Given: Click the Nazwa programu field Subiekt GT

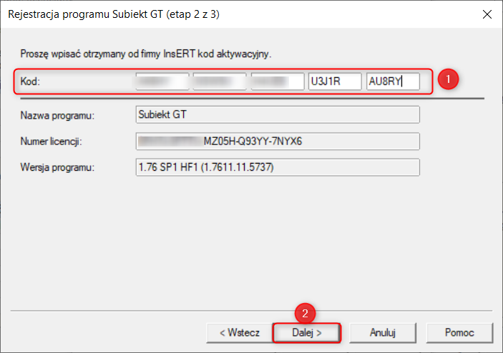Looking at the screenshot, I should pos(278,114).
